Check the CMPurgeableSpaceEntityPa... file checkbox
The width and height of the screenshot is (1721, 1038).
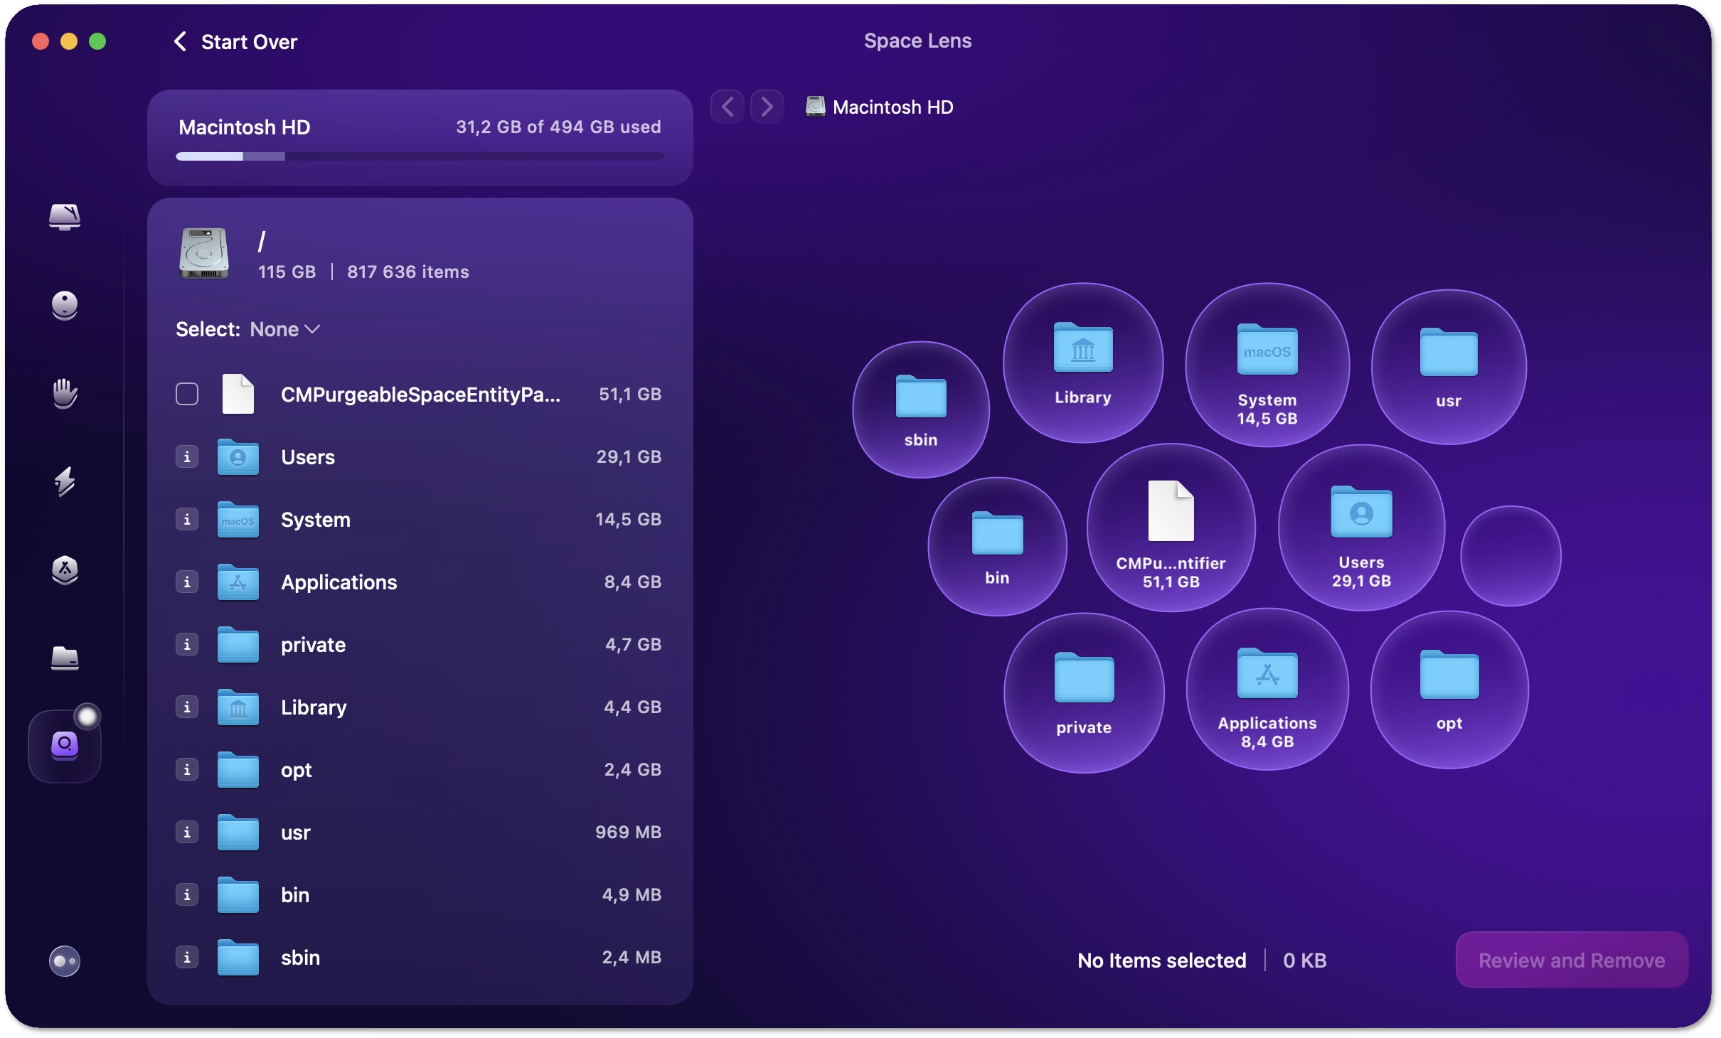(x=187, y=394)
